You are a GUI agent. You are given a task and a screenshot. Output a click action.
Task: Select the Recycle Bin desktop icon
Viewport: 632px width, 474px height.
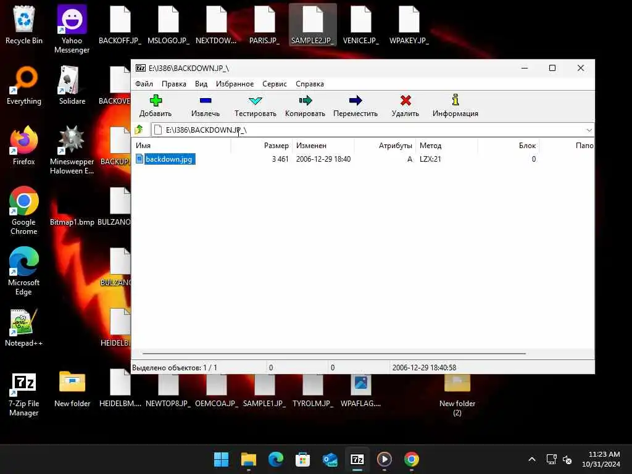(24, 25)
